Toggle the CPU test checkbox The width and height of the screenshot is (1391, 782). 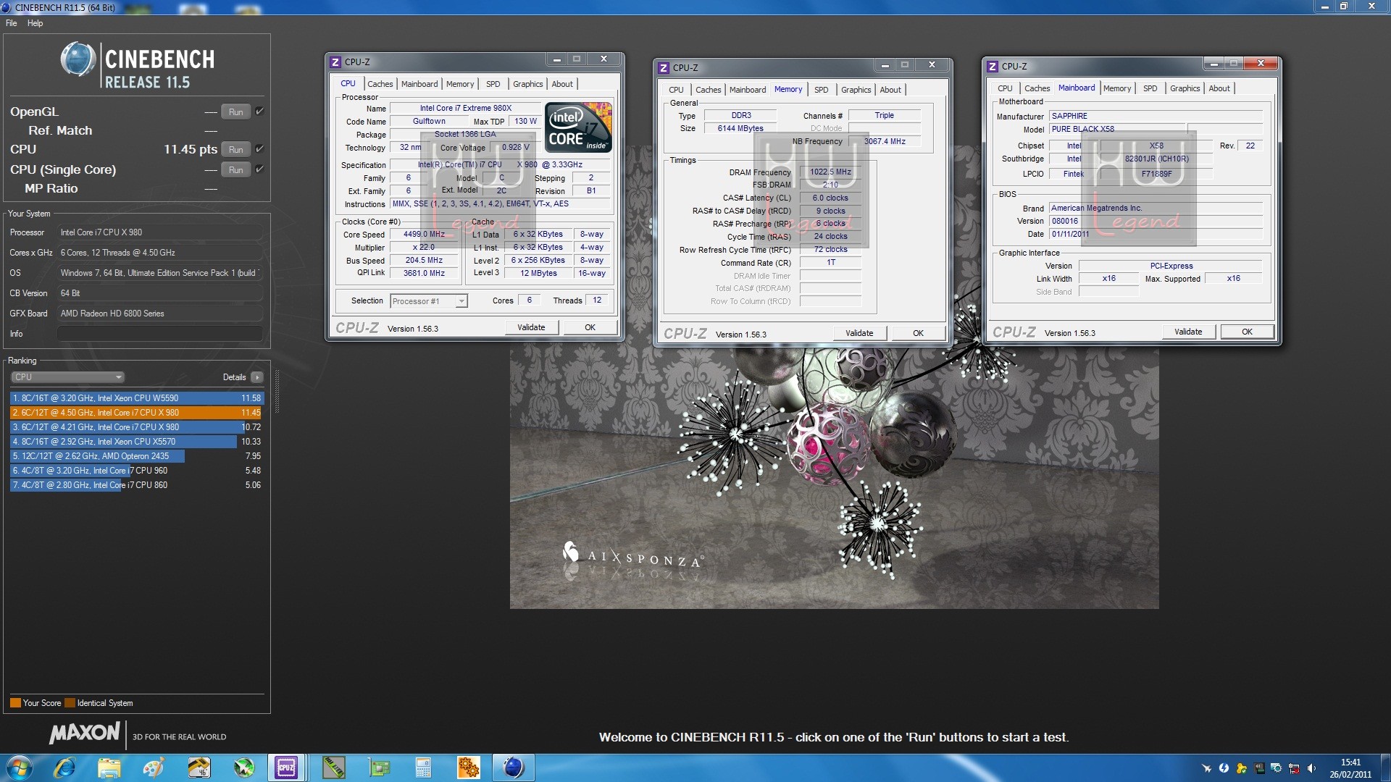pyautogui.click(x=259, y=149)
